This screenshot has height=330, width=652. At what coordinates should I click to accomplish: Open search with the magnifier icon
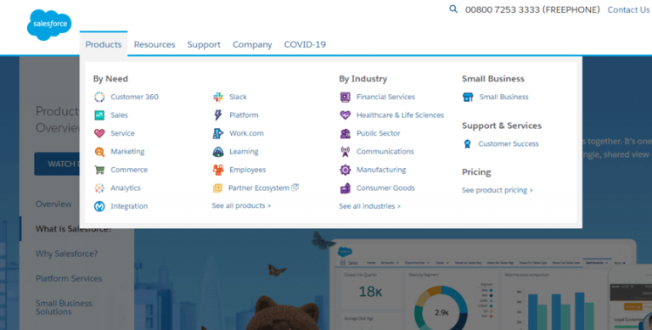(453, 9)
